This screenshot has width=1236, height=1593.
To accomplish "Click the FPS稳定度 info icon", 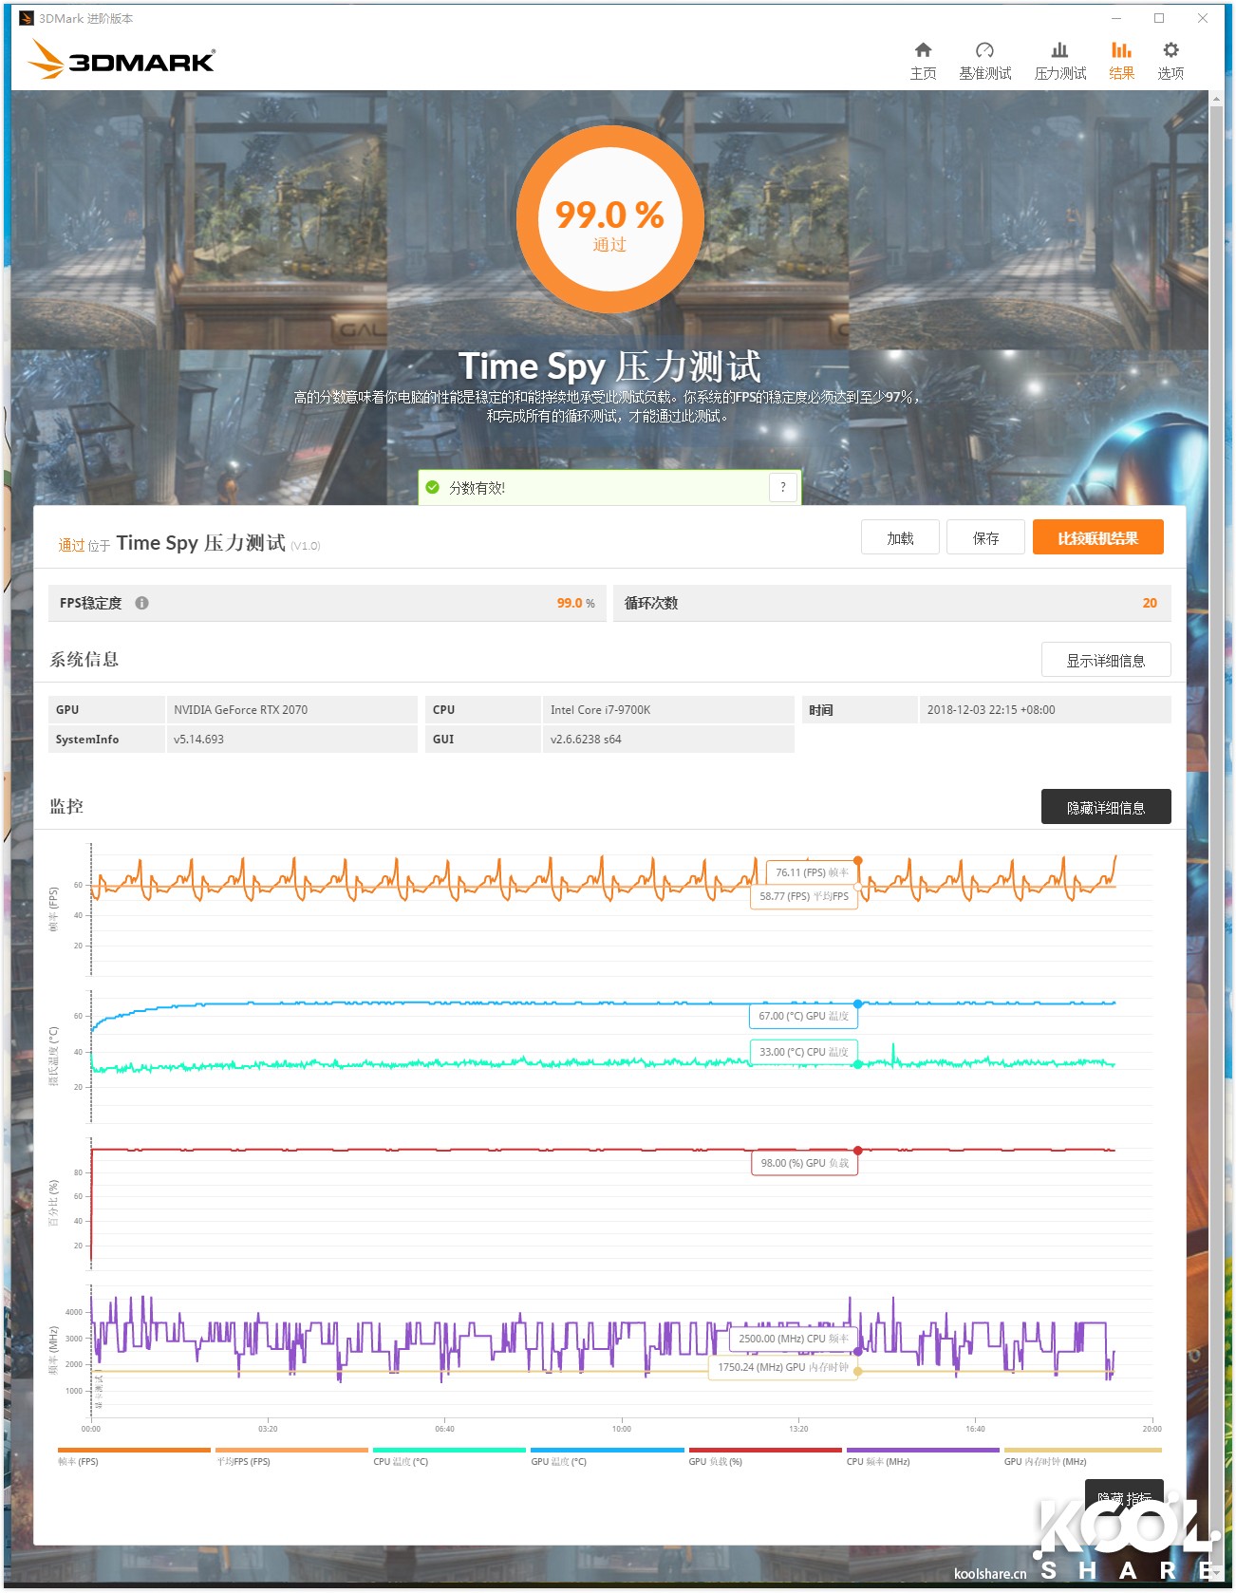I will [141, 603].
